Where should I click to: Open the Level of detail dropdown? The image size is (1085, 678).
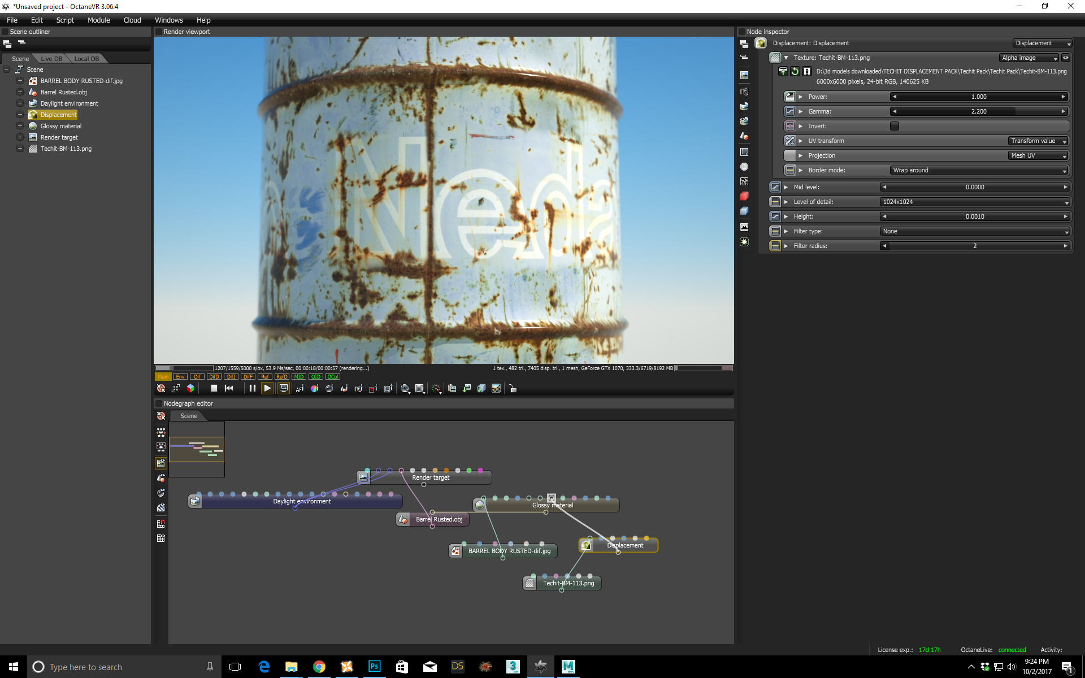pos(975,202)
